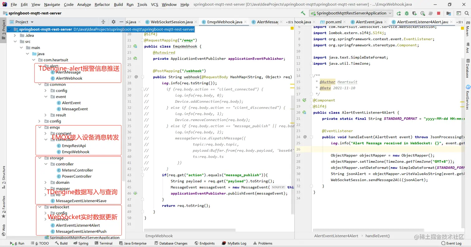The width and height of the screenshot is (471, 247).
Task: Open the Endpoints tool window
Action: point(204,243)
